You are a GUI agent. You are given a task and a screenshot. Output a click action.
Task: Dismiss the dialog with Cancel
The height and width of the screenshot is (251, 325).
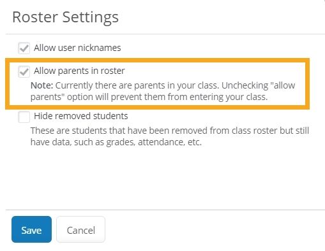pyautogui.click(x=80, y=229)
